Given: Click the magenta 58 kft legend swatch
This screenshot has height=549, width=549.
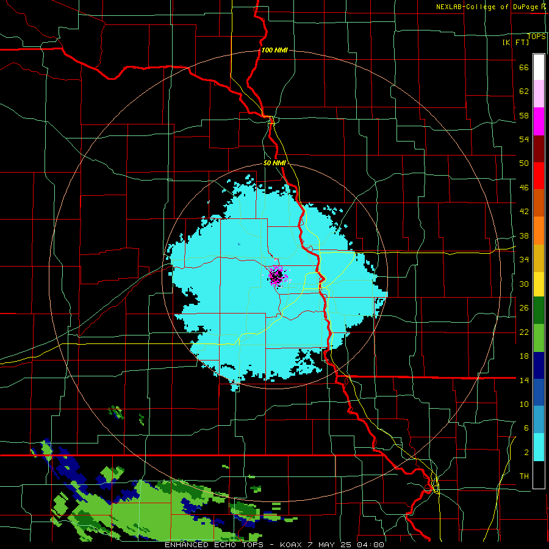Looking at the screenshot, I should pyautogui.click(x=539, y=121).
